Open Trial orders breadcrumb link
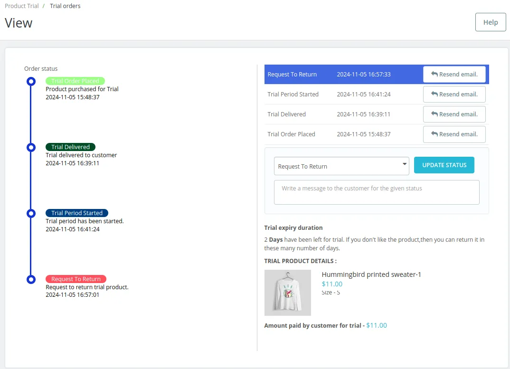 click(x=65, y=6)
